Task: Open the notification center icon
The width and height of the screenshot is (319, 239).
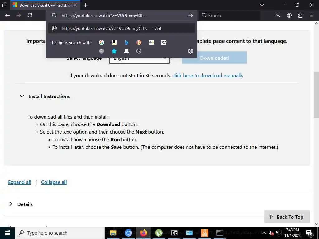Action: [309, 233]
